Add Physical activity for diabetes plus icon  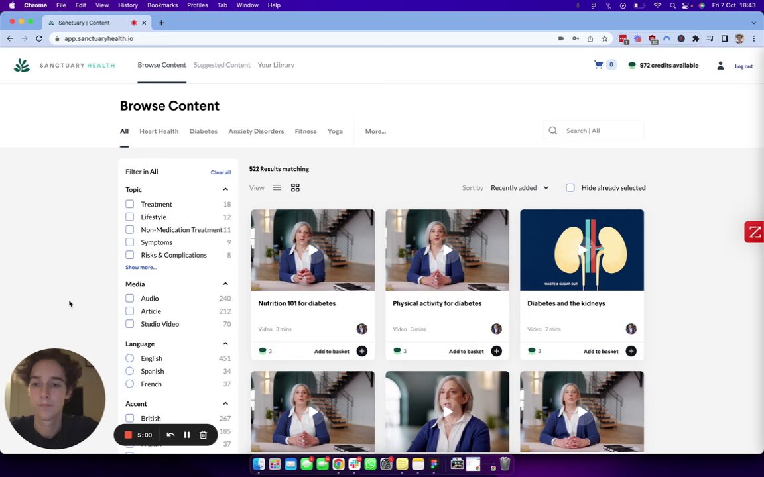pos(496,351)
